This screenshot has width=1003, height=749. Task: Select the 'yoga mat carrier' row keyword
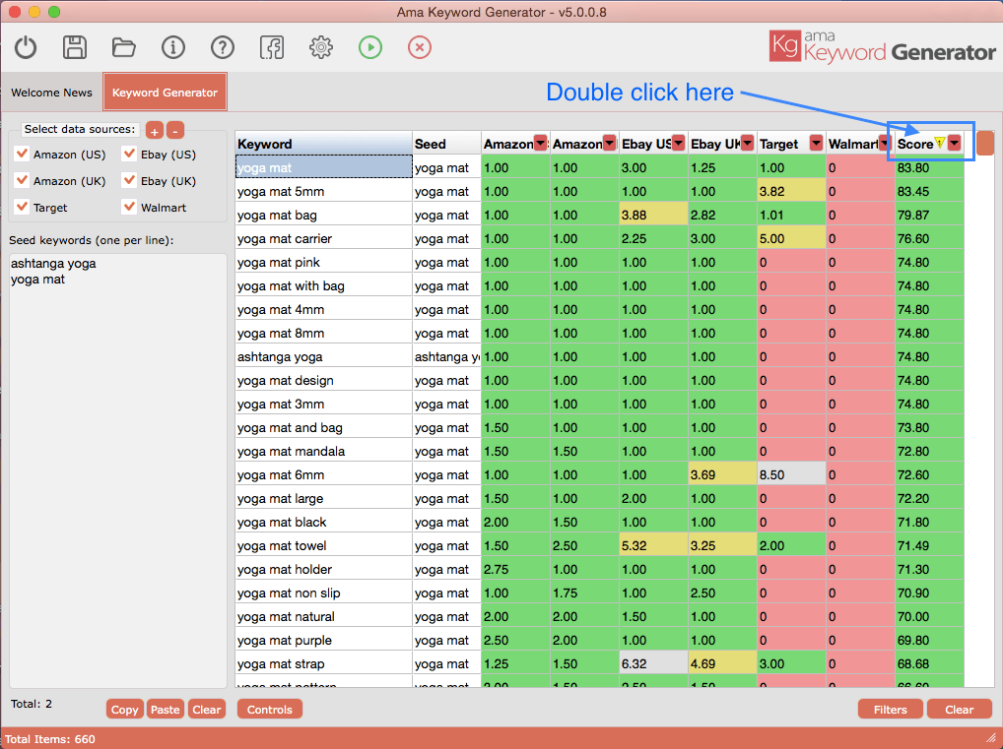(324, 238)
